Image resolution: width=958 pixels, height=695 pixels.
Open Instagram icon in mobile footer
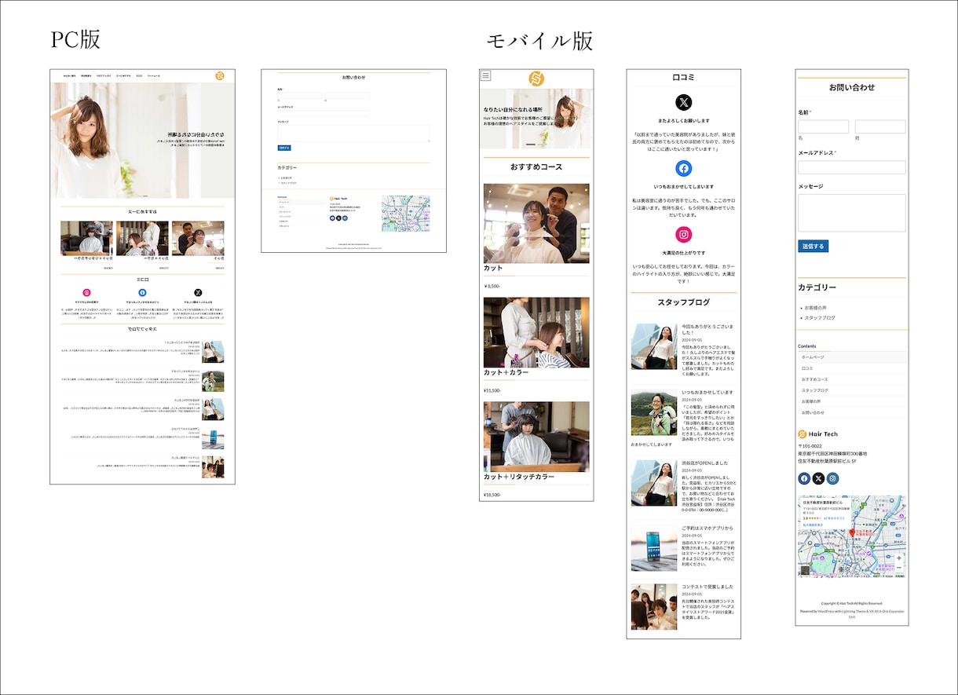(832, 478)
